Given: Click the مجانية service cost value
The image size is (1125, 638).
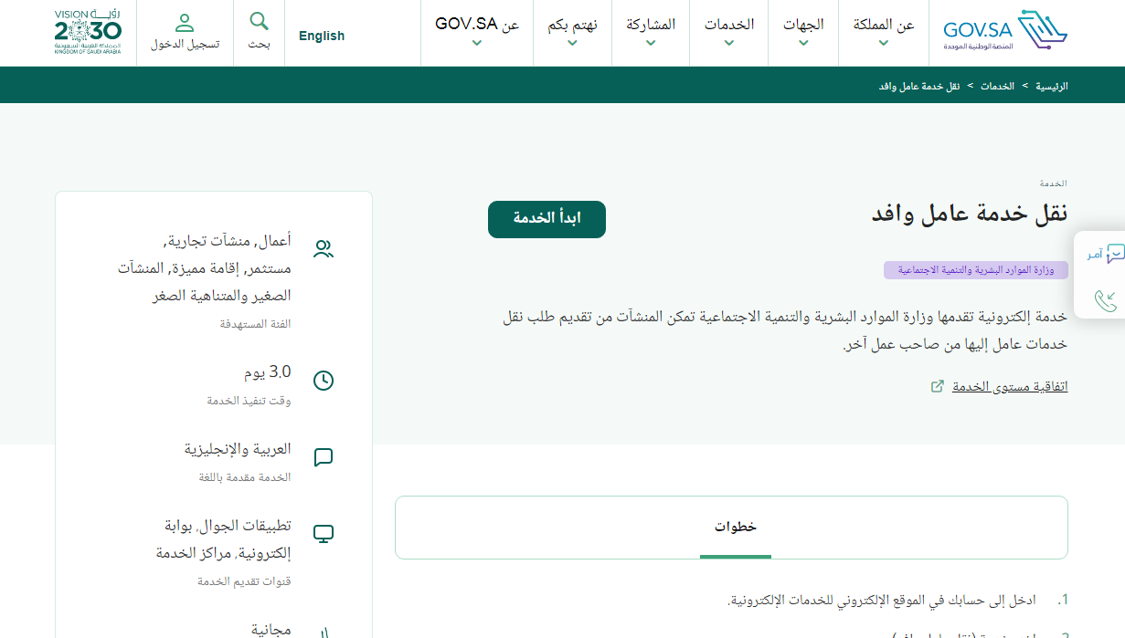Looking at the screenshot, I should tap(271, 630).
